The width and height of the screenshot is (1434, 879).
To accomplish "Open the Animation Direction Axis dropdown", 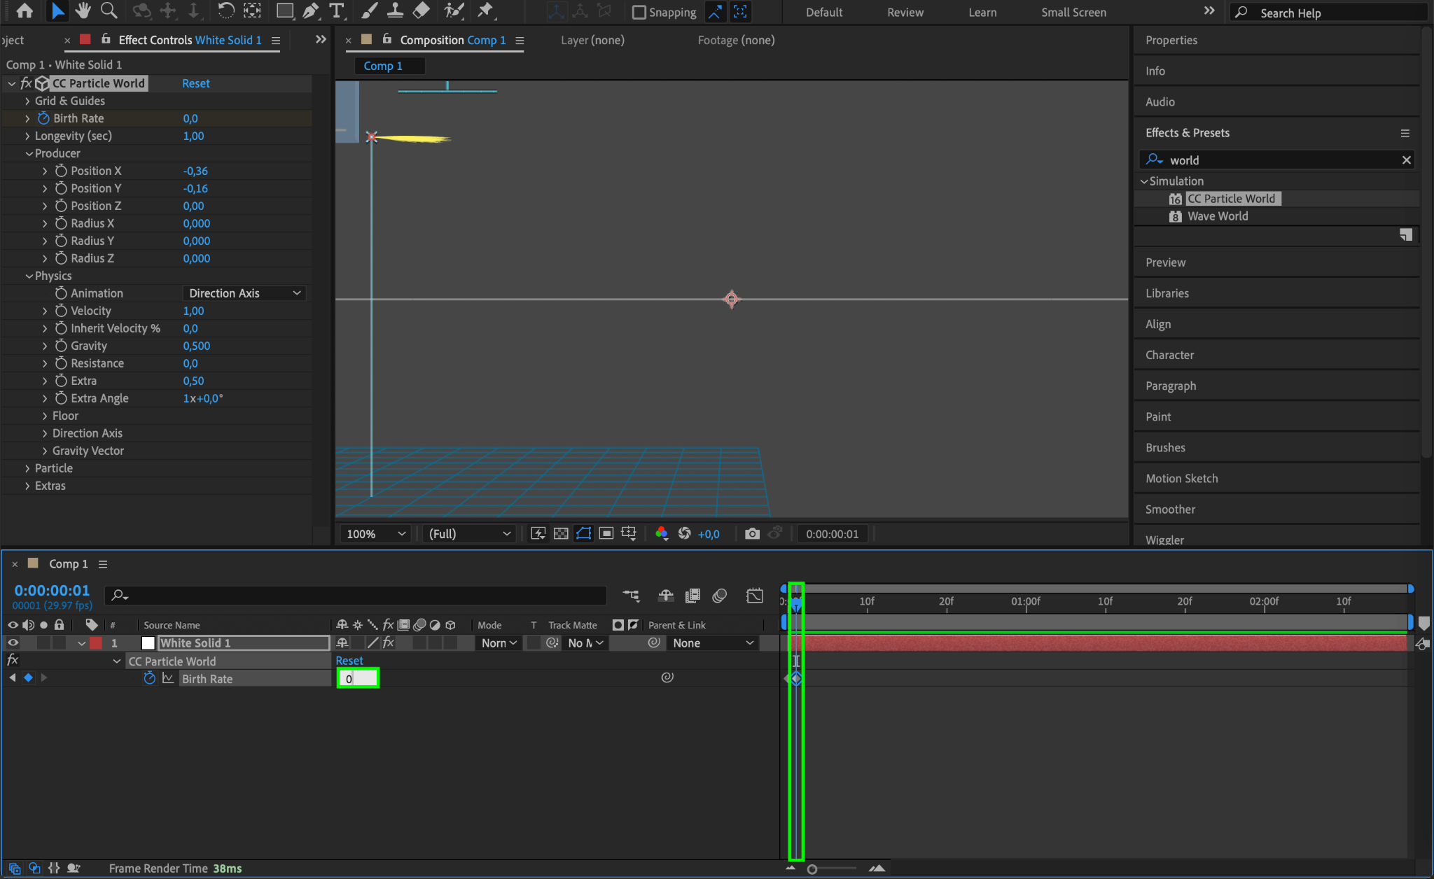I will click(x=244, y=293).
